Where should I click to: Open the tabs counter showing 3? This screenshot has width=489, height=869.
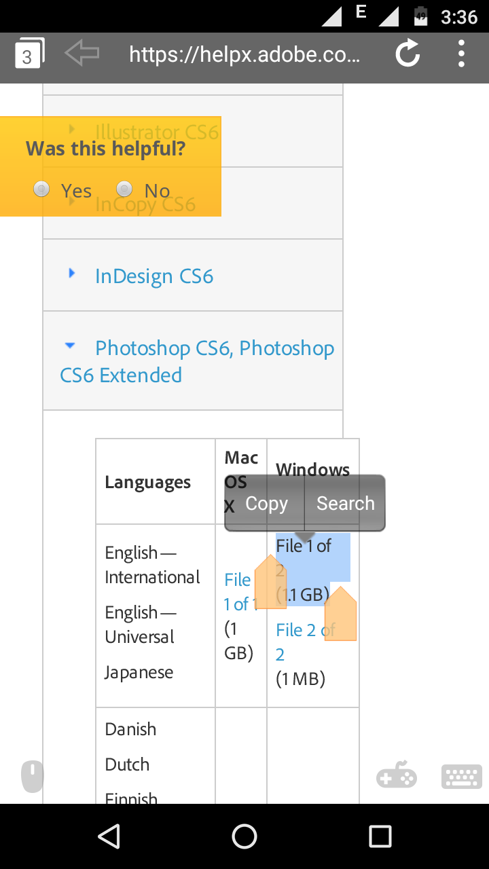pos(29,54)
